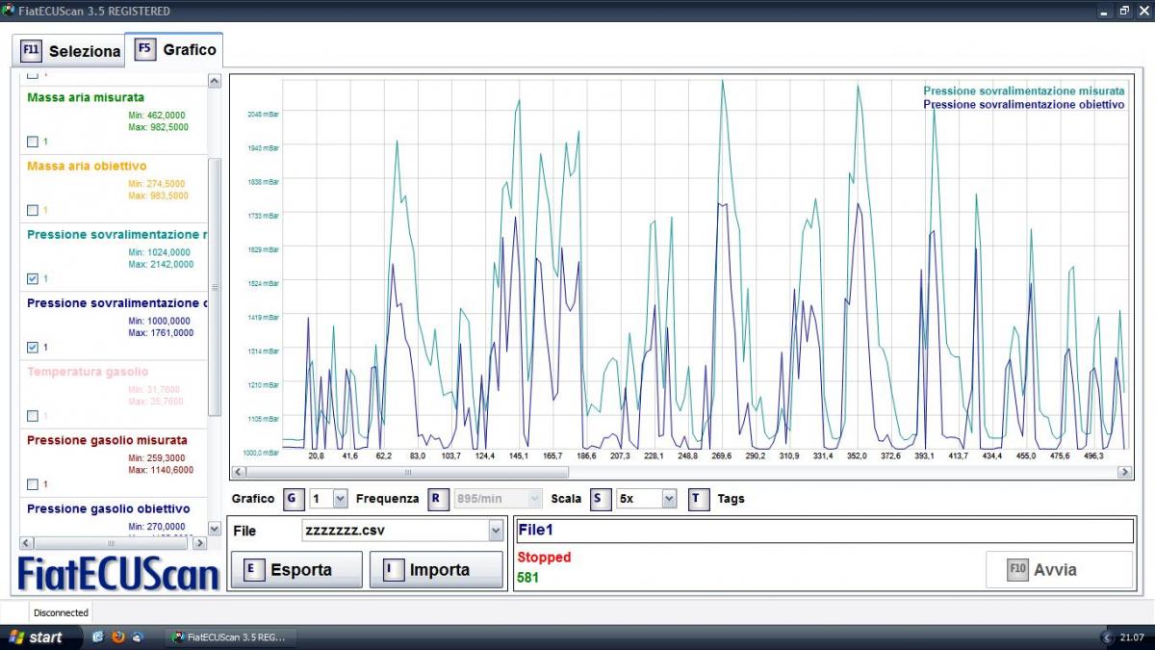Click the G key badge beside Grafico
The width and height of the screenshot is (1155, 650).
(294, 499)
